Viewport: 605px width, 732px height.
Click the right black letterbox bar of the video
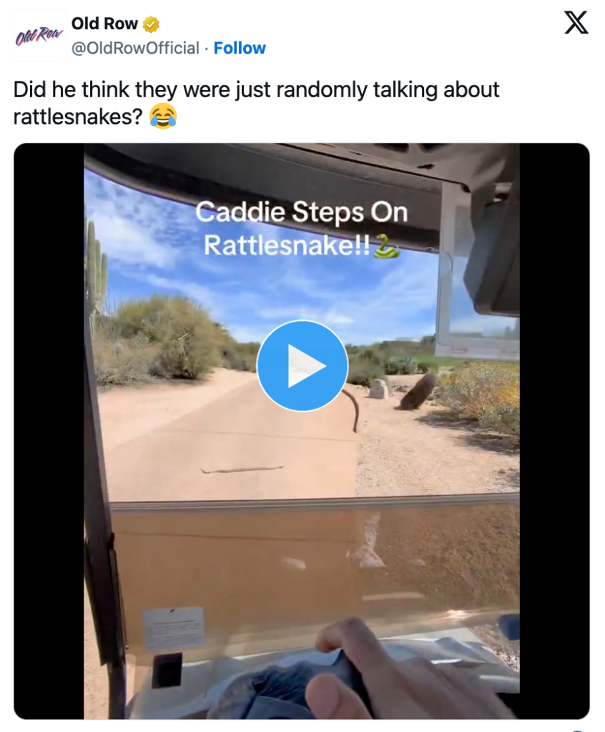coord(554,431)
